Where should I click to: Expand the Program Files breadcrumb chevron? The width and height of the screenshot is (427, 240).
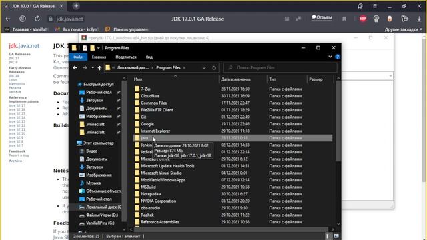(x=185, y=68)
